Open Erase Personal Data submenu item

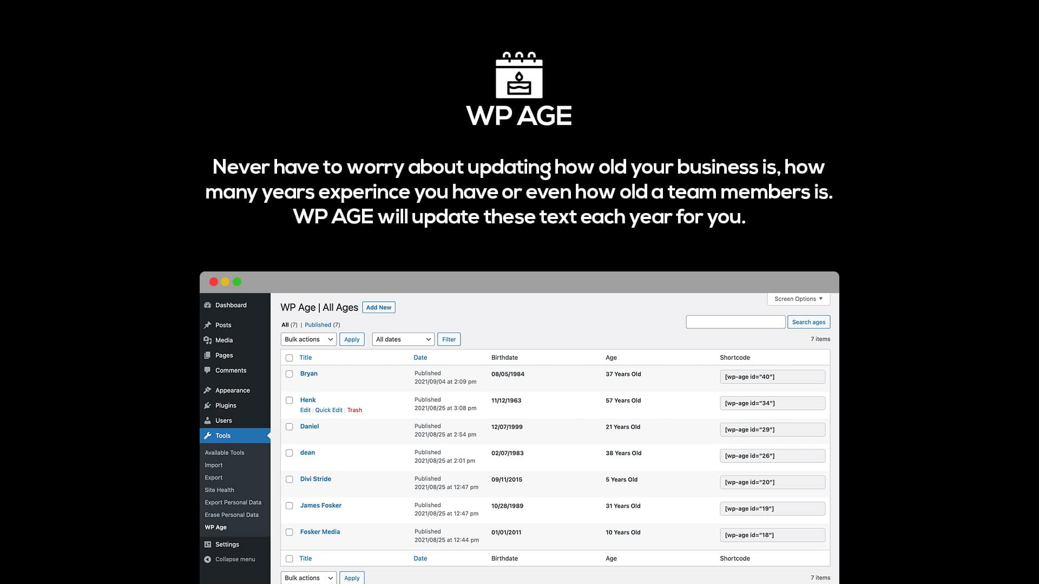coord(232,515)
